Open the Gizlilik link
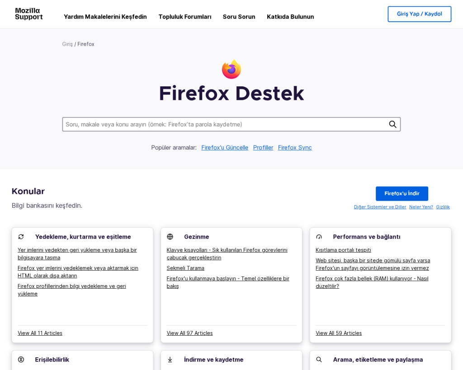 click(x=443, y=207)
